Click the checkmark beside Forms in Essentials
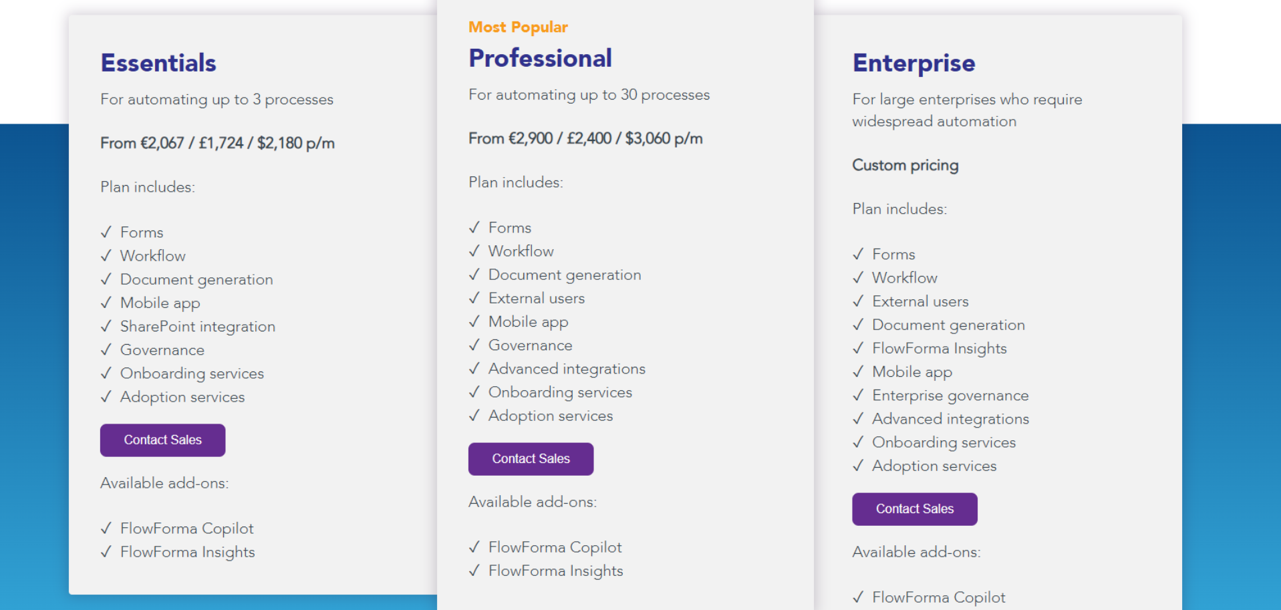 tap(107, 232)
